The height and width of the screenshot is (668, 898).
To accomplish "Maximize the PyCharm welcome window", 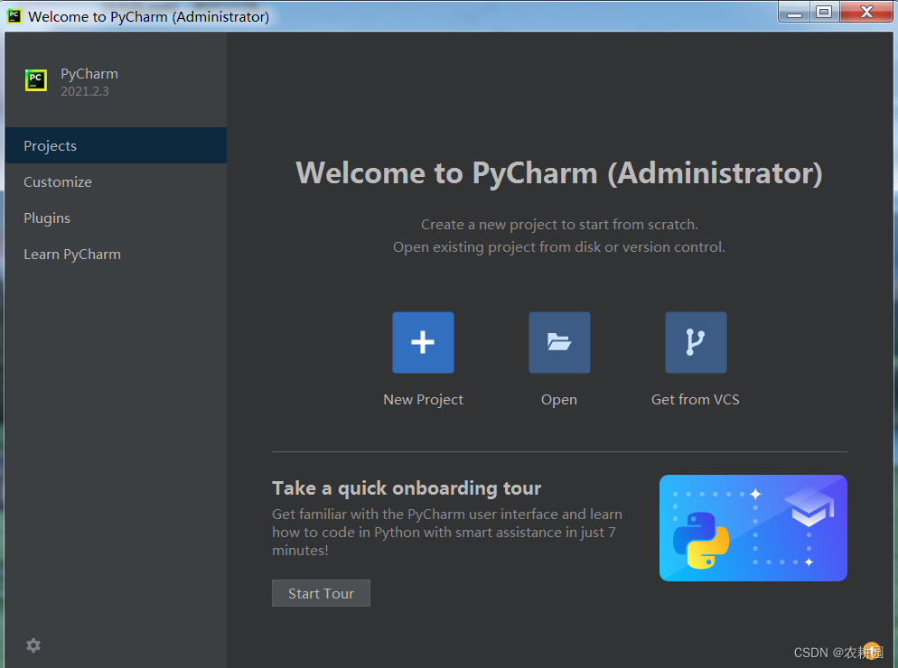I will coord(824,12).
